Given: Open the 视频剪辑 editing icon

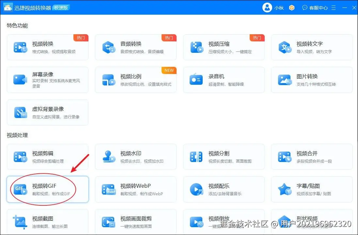Looking at the screenshot, I should click(x=20, y=157).
